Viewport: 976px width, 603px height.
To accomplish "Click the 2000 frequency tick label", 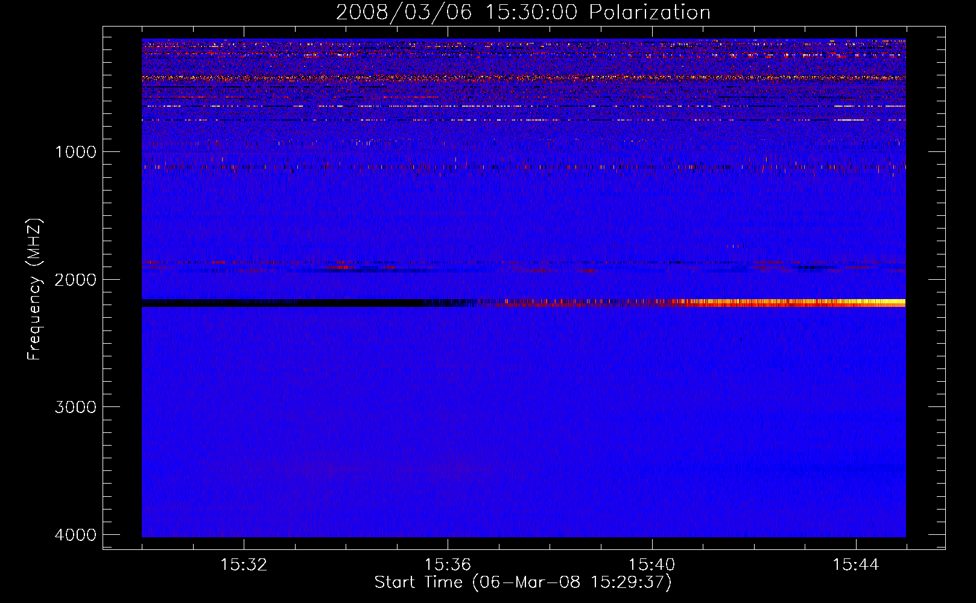I will 75,280.
